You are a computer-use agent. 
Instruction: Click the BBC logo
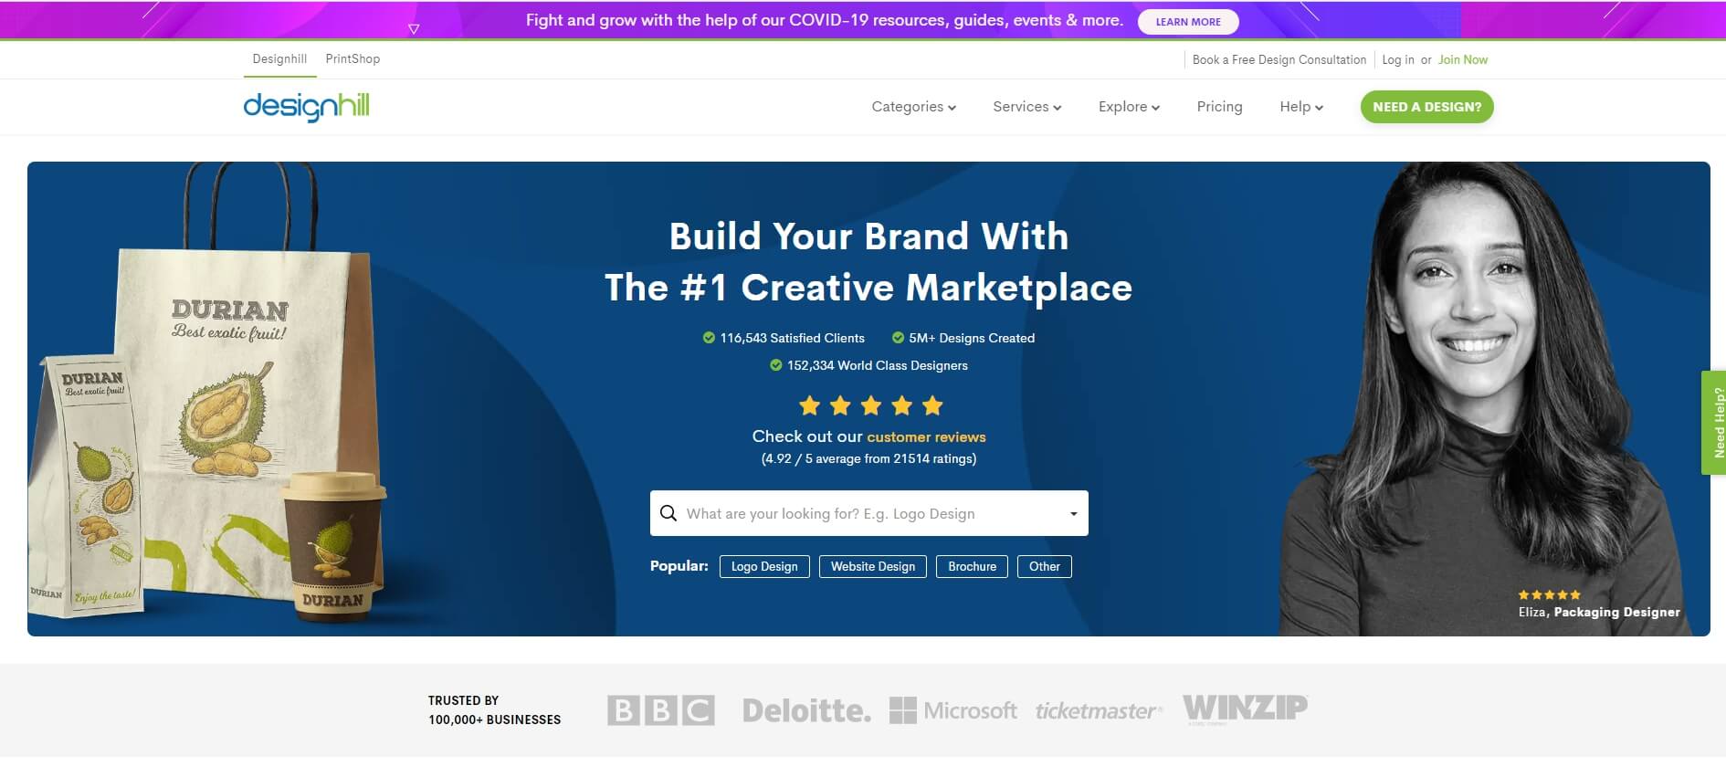(661, 710)
